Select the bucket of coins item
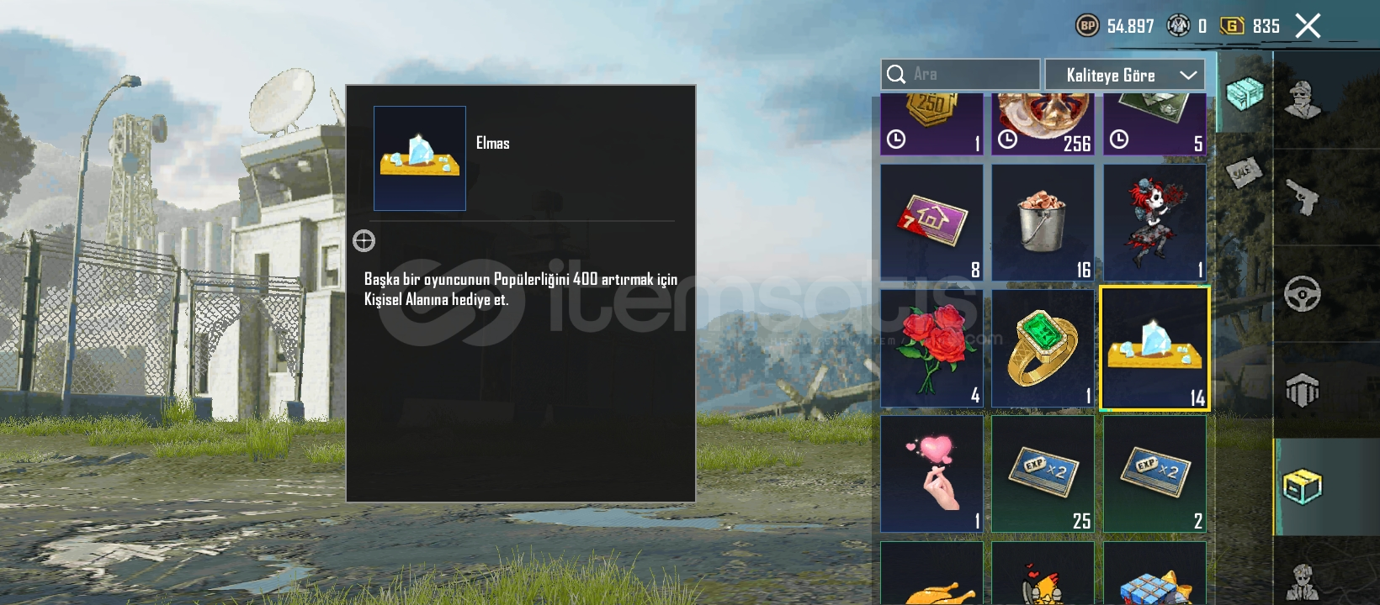 [x=1043, y=223]
